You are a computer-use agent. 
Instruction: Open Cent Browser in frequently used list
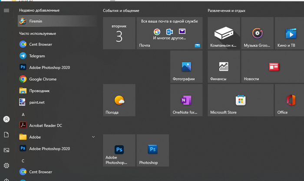(x=57, y=44)
